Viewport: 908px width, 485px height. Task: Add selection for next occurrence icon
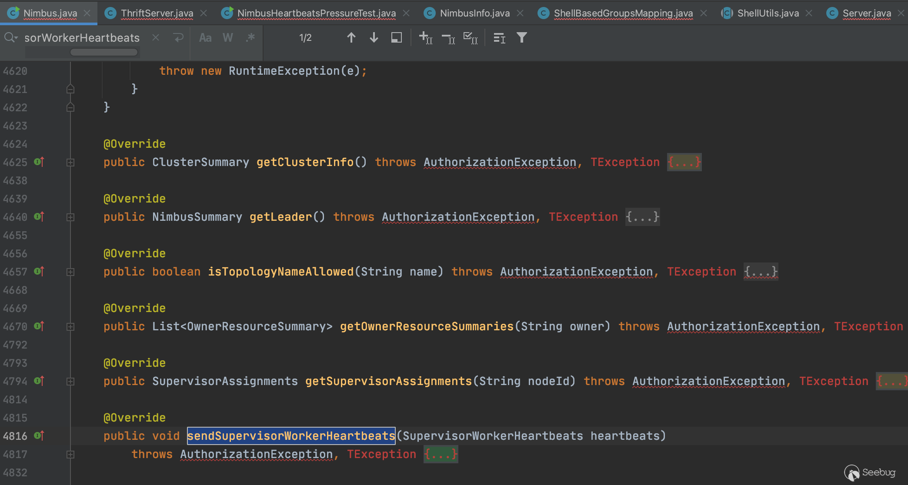coord(425,38)
